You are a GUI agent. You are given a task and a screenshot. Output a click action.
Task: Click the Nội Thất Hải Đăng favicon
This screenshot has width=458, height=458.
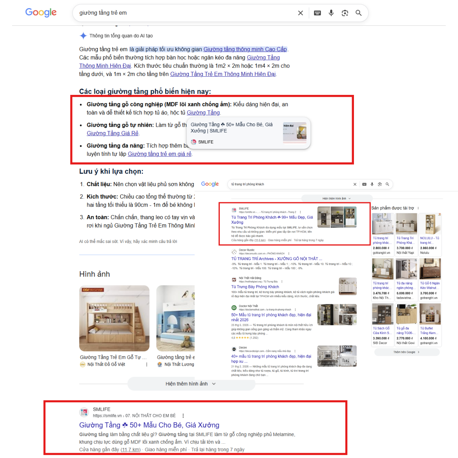pyautogui.click(x=234, y=280)
